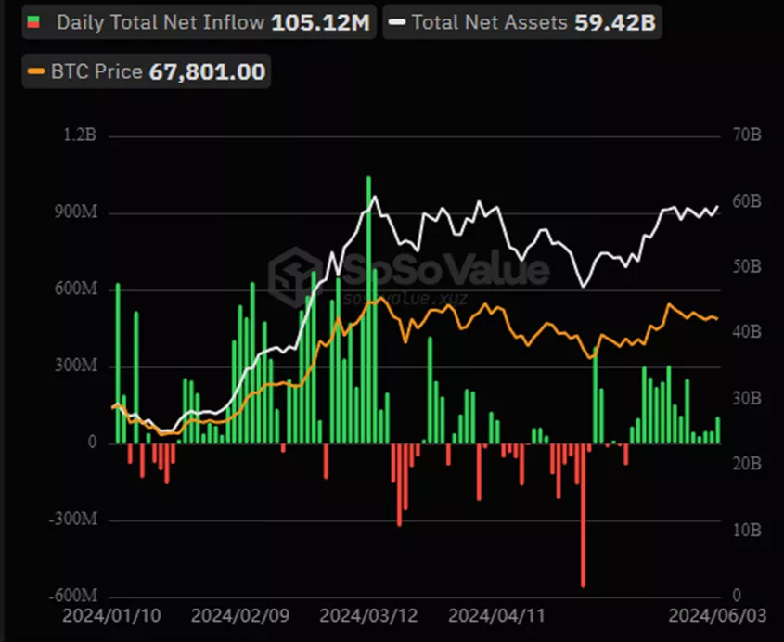Screen dimensions: 784x642
Task: Click the white line legend marker
Action: click(396, 22)
